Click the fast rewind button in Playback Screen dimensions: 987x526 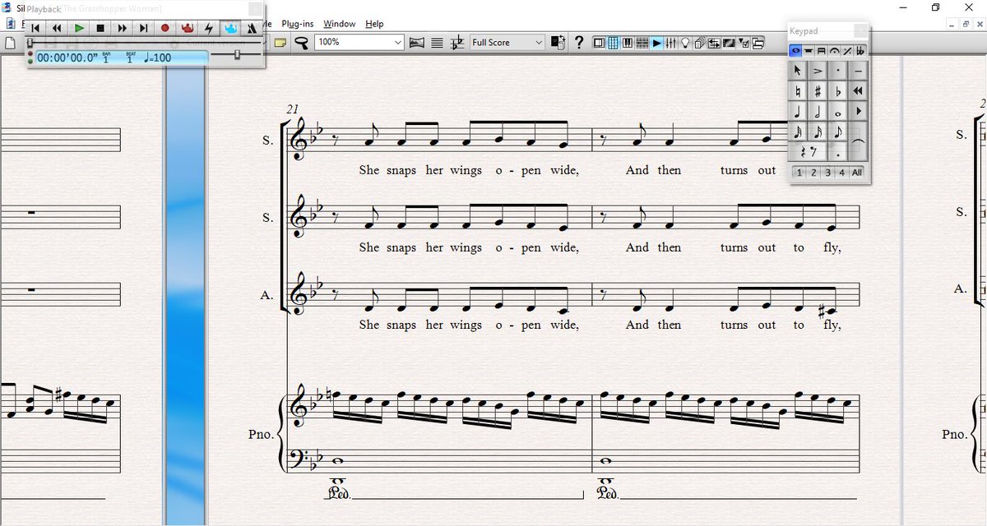point(57,27)
